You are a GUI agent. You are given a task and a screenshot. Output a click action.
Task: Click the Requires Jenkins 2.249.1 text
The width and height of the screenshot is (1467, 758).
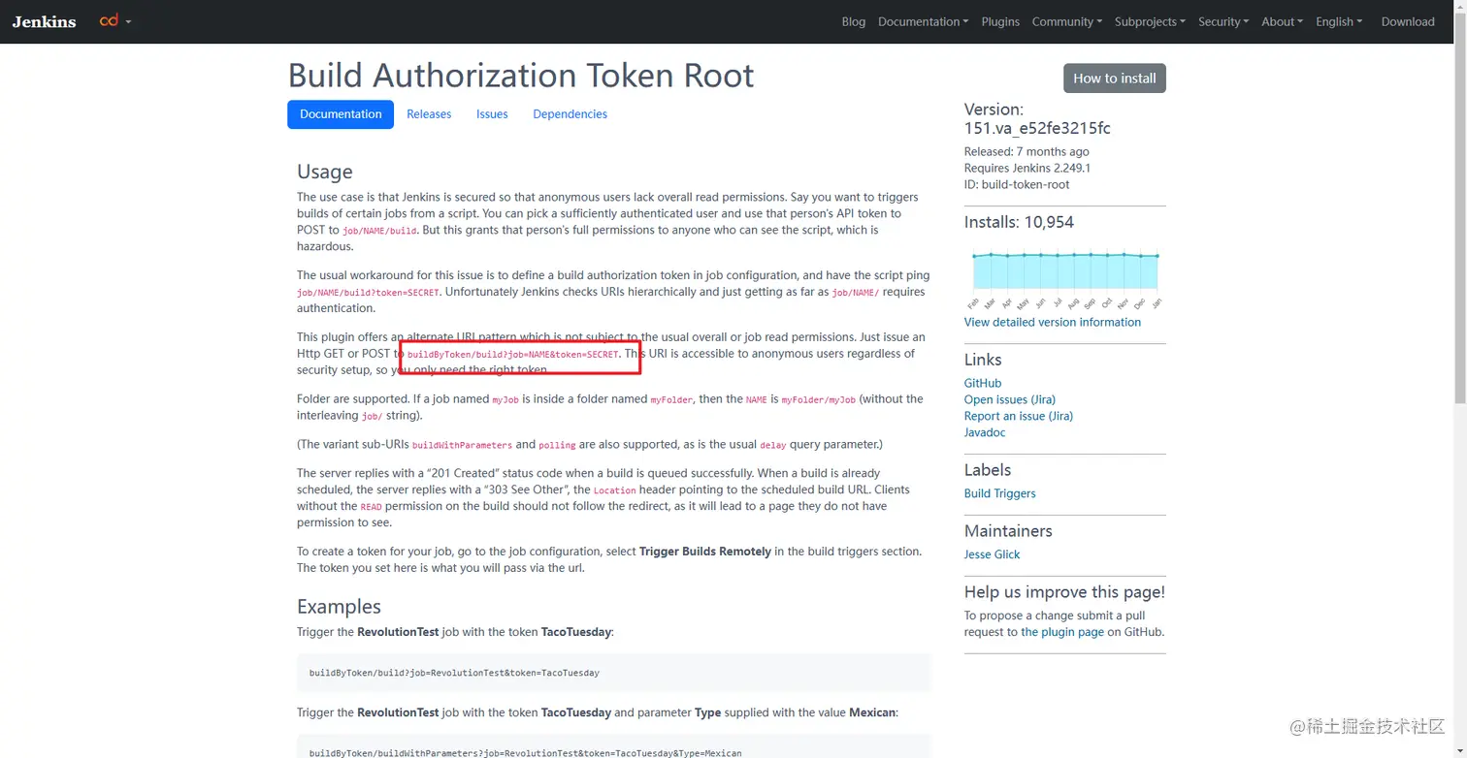1027,168
